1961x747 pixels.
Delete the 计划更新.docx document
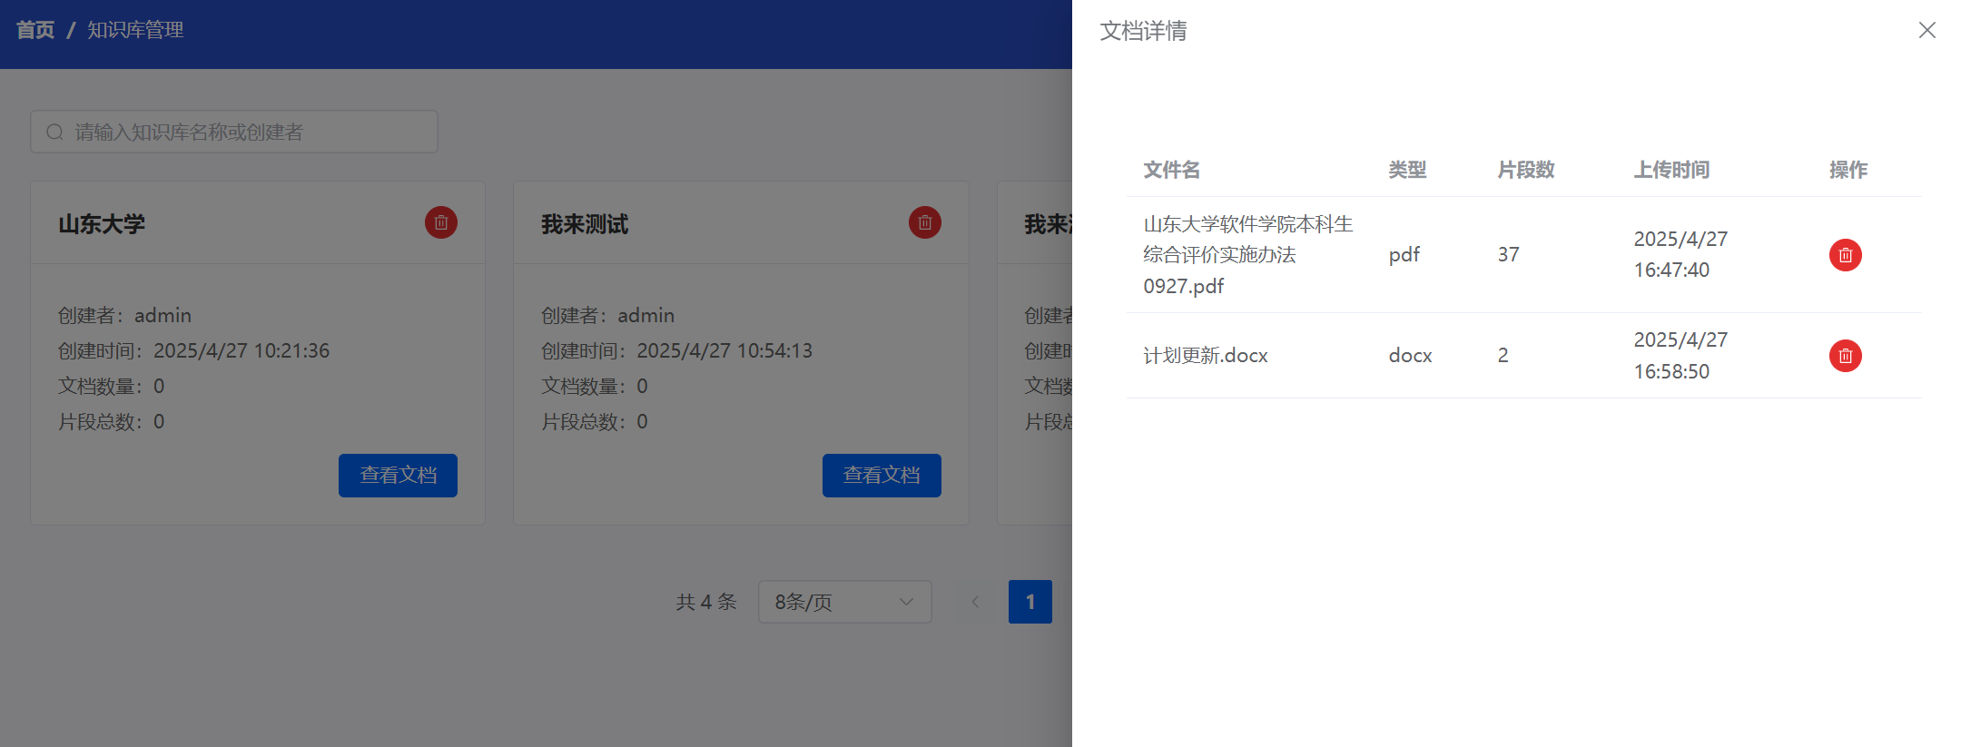pos(1845,356)
